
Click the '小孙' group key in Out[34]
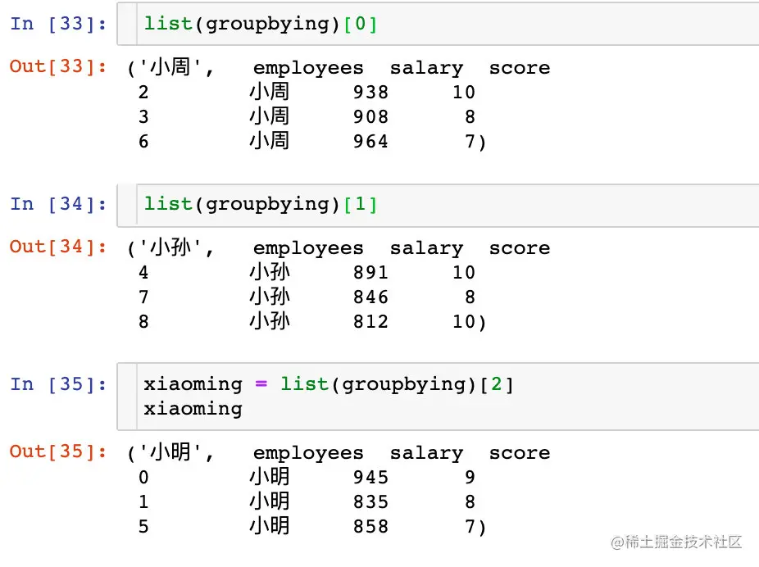170,247
